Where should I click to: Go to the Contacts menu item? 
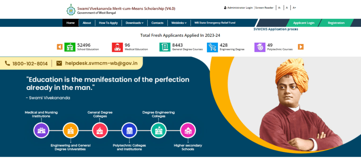157,23
